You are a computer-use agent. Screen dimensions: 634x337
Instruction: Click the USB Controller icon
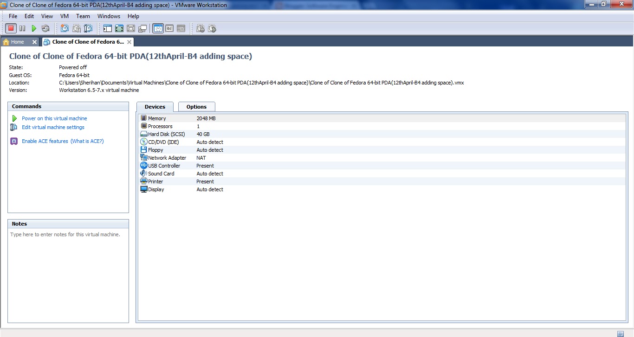pyautogui.click(x=144, y=166)
